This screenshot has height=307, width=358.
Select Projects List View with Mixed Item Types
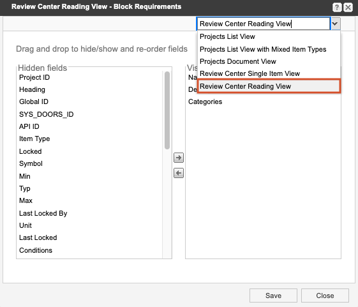(x=269, y=49)
